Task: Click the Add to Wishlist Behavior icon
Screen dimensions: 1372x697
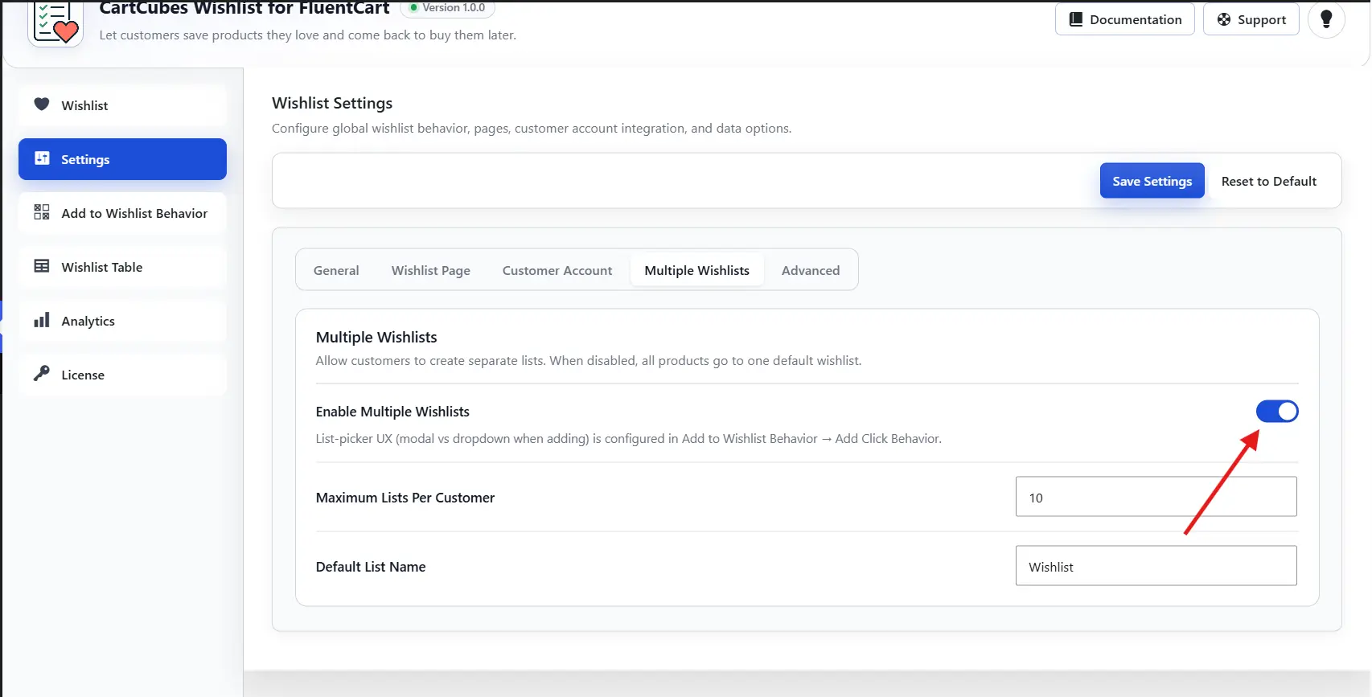Action: click(42, 212)
